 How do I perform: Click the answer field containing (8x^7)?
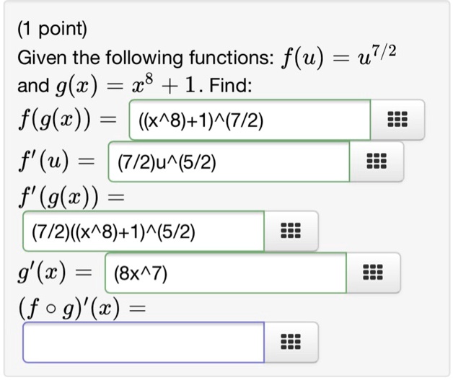tap(225, 273)
